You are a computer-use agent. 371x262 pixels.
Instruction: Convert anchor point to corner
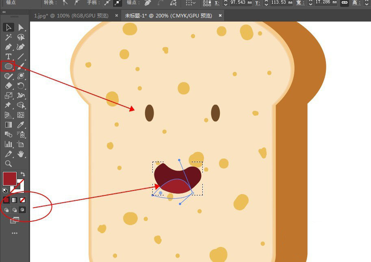click(x=65, y=2)
